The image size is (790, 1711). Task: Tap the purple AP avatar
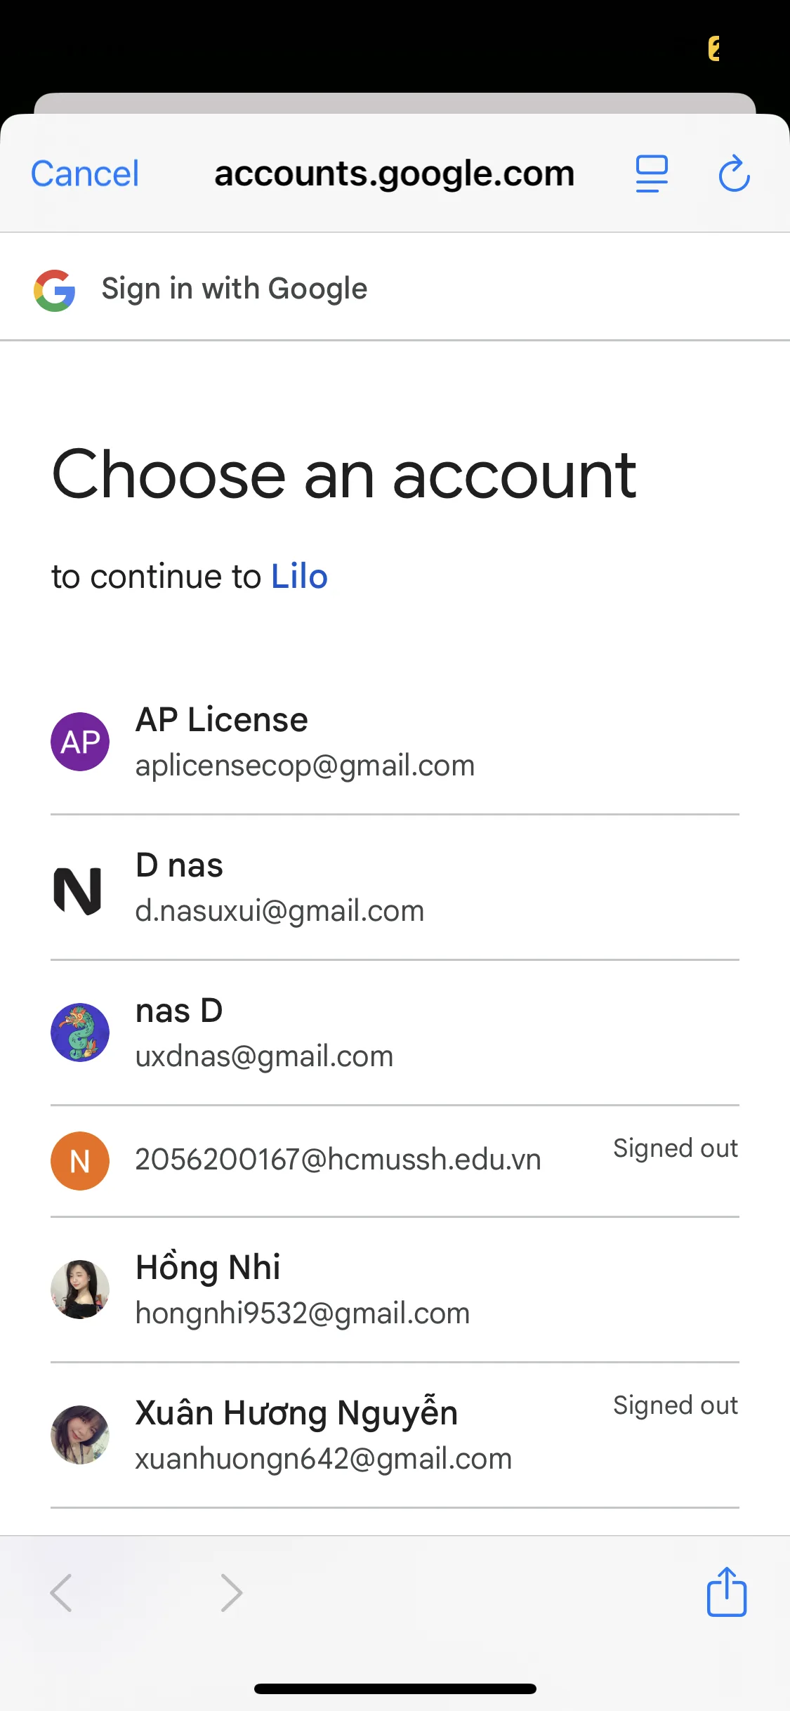tap(80, 742)
